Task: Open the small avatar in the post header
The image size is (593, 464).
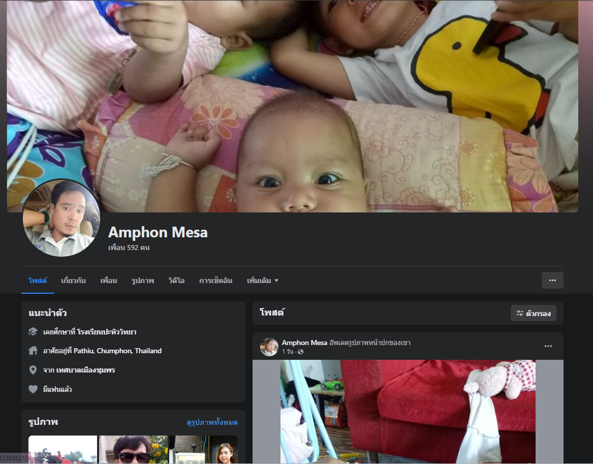Action: click(x=269, y=347)
